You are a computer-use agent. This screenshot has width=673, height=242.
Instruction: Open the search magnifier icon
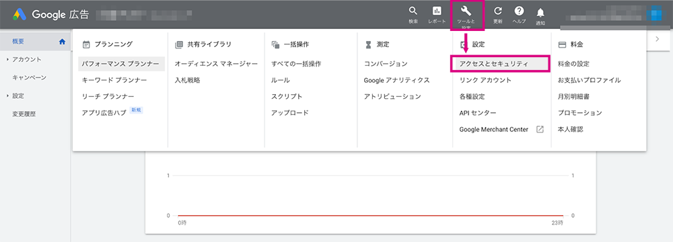(413, 11)
